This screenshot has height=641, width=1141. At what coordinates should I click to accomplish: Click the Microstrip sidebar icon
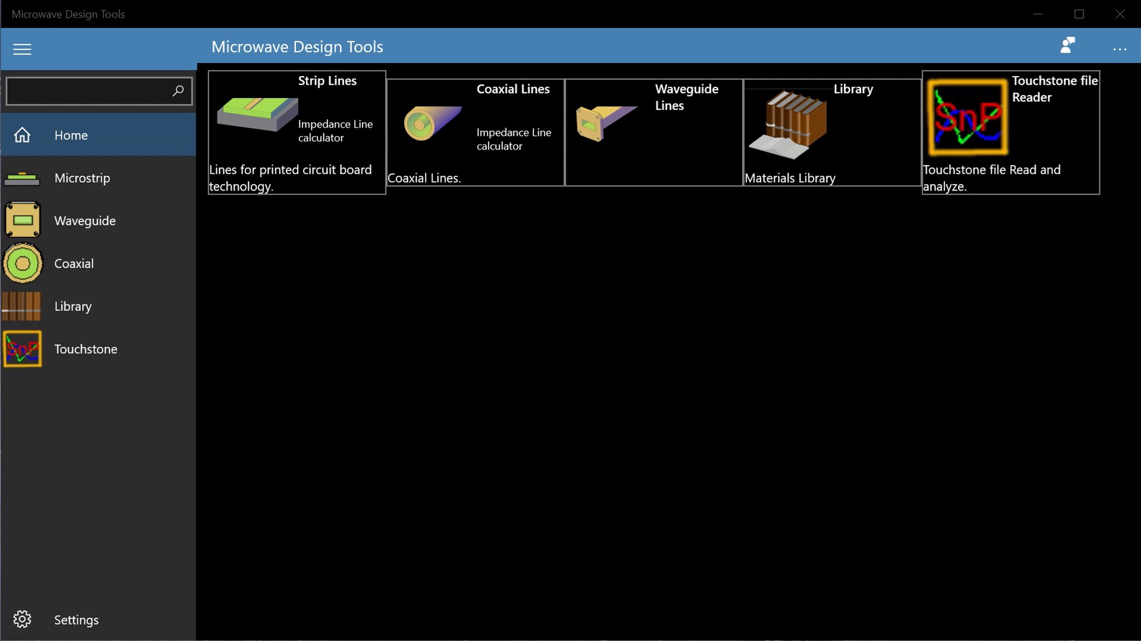pyautogui.click(x=22, y=178)
